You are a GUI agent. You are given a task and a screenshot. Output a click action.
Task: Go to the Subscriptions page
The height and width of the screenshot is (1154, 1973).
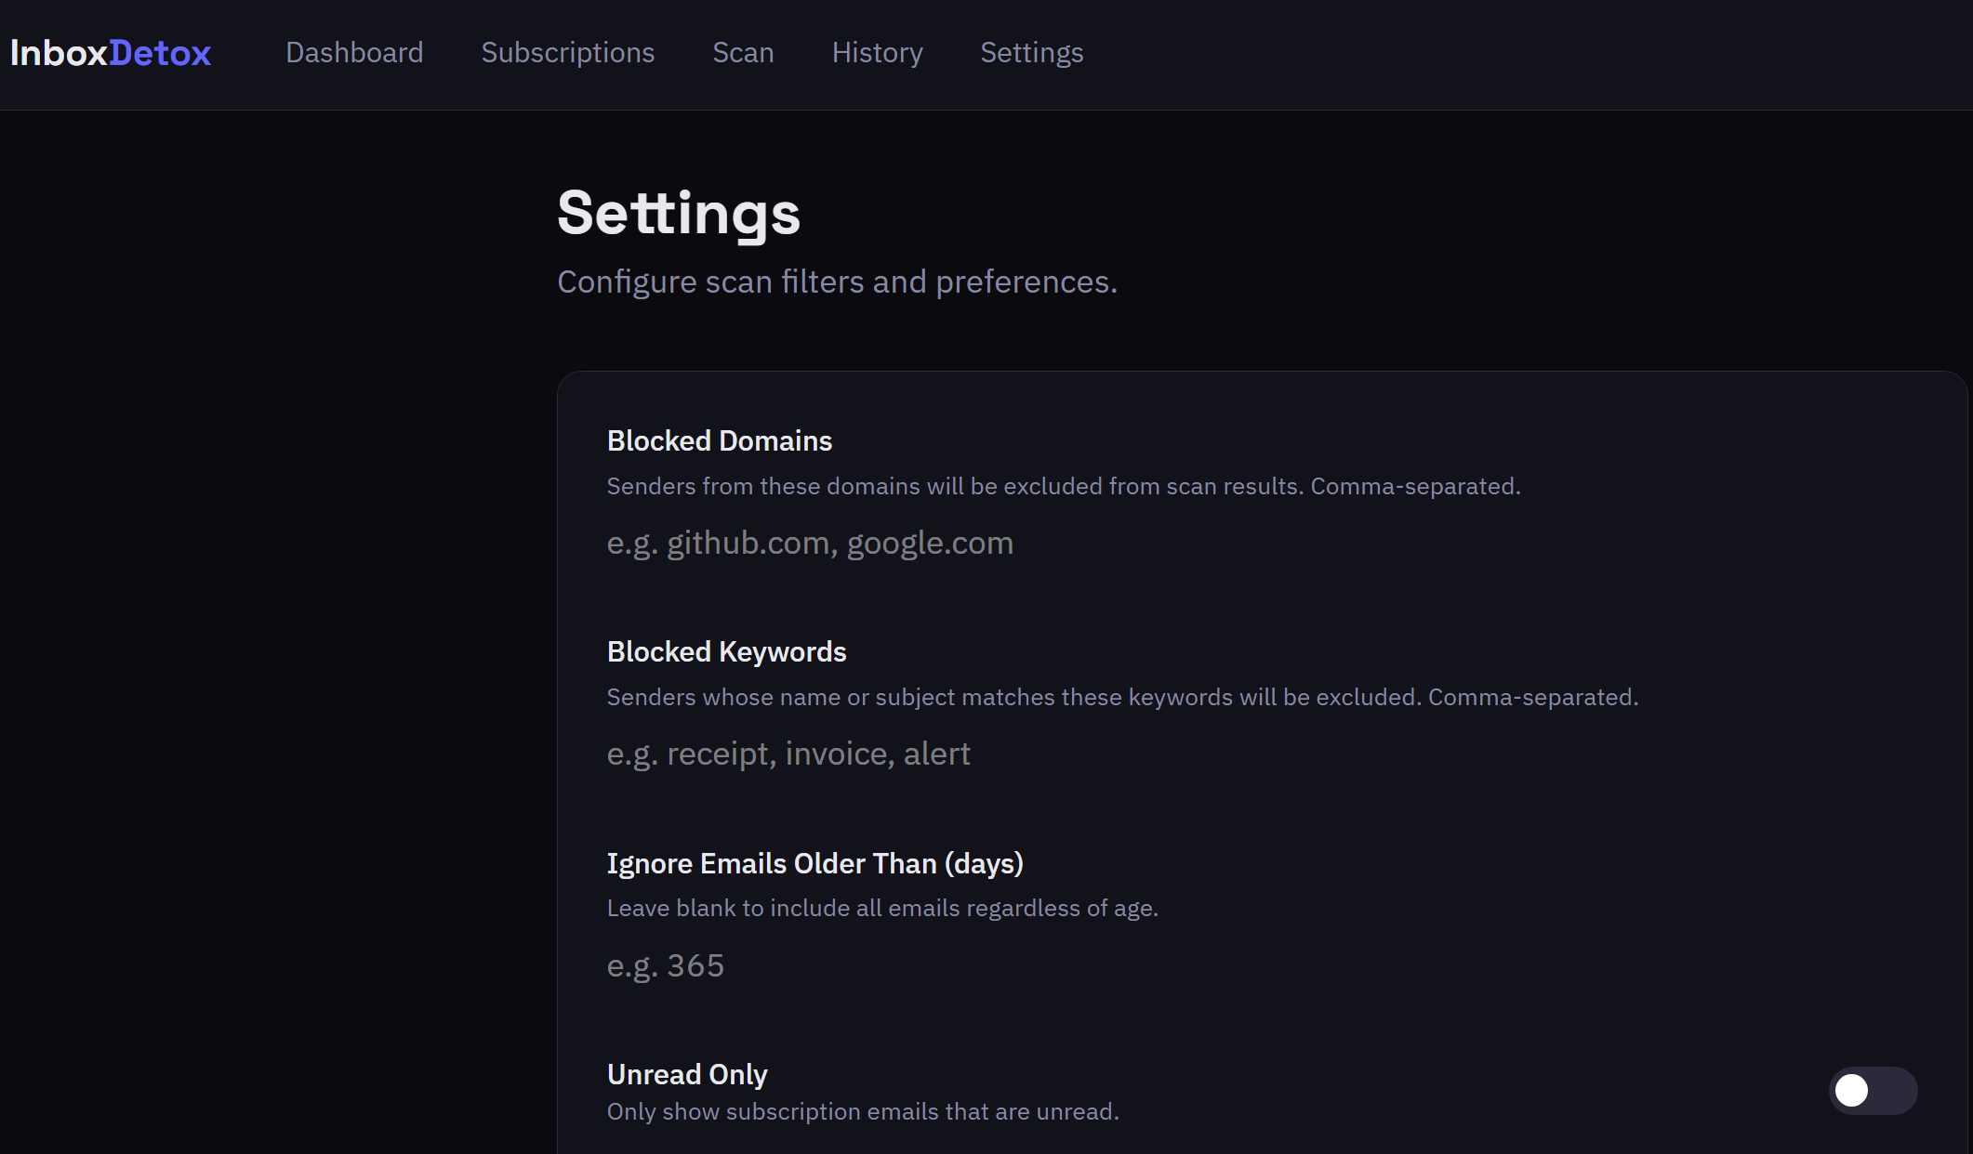point(567,53)
